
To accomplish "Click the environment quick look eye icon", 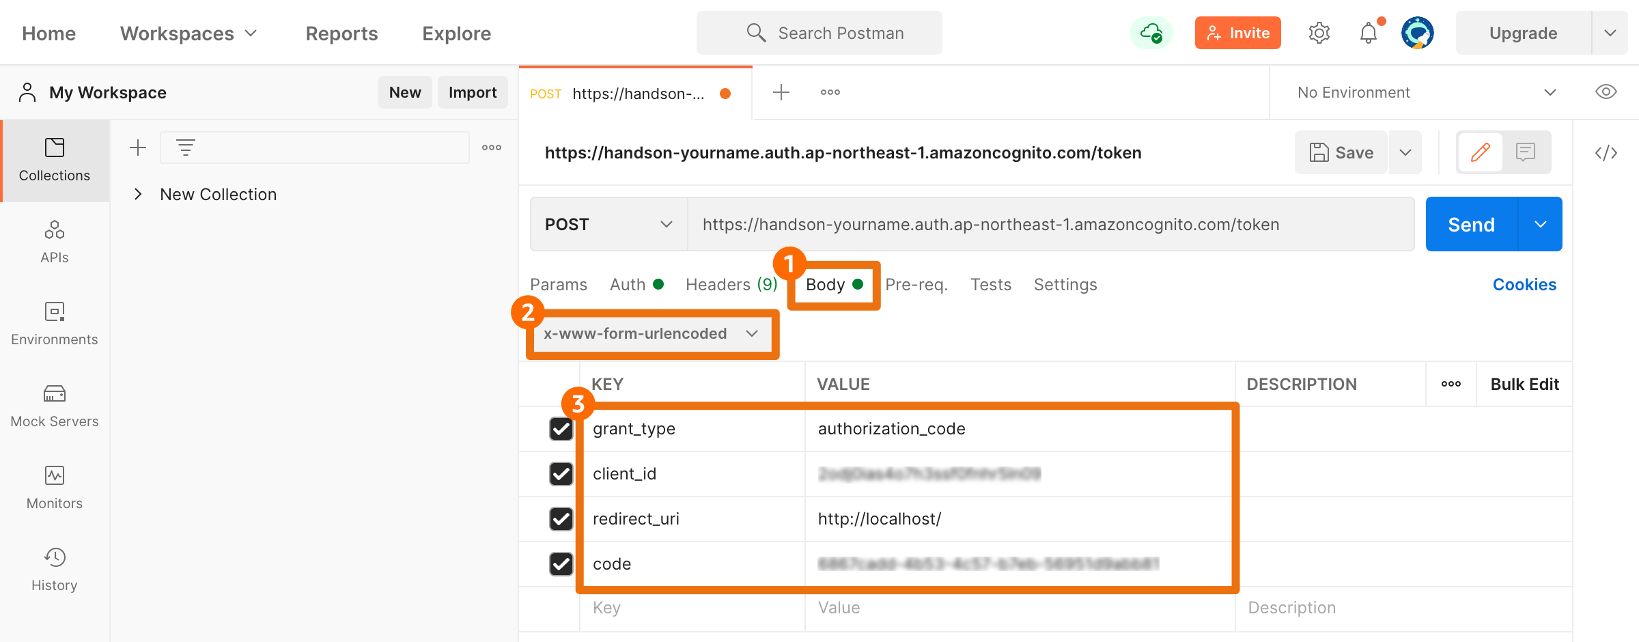I will [x=1606, y=92].
